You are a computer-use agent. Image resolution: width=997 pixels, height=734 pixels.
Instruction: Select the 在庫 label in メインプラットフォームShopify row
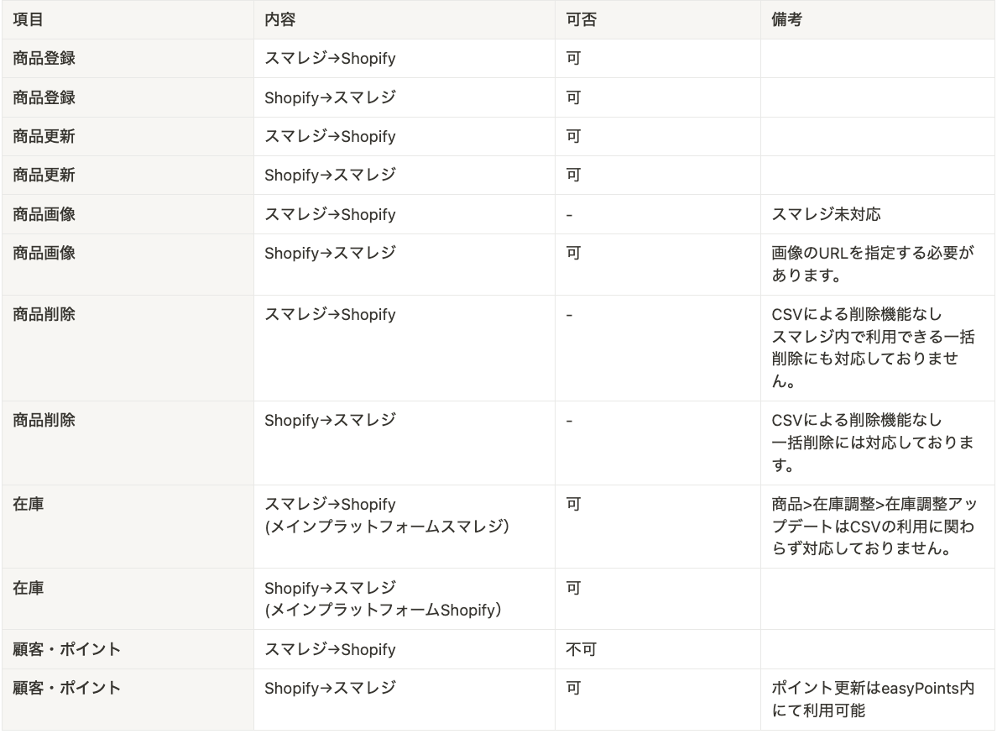click(x=28, y=588)
